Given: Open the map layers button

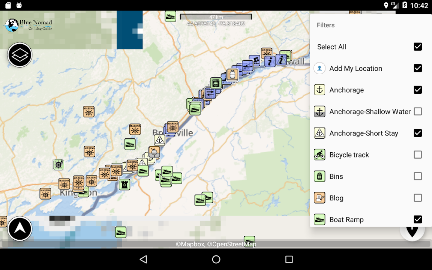Looking at the screenshot, I should [19, 55].
